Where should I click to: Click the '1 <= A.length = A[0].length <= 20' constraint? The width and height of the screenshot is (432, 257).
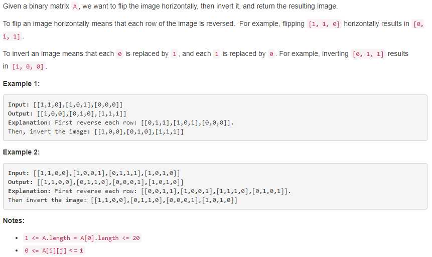pyautogui.click(x=82, y=238)
